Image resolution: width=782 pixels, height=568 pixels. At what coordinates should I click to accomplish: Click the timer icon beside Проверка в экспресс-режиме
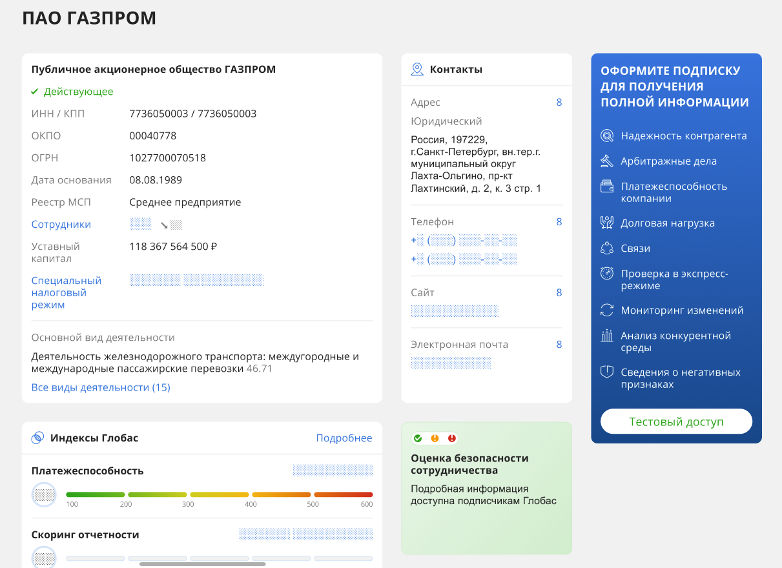click(x=606, y=274)
